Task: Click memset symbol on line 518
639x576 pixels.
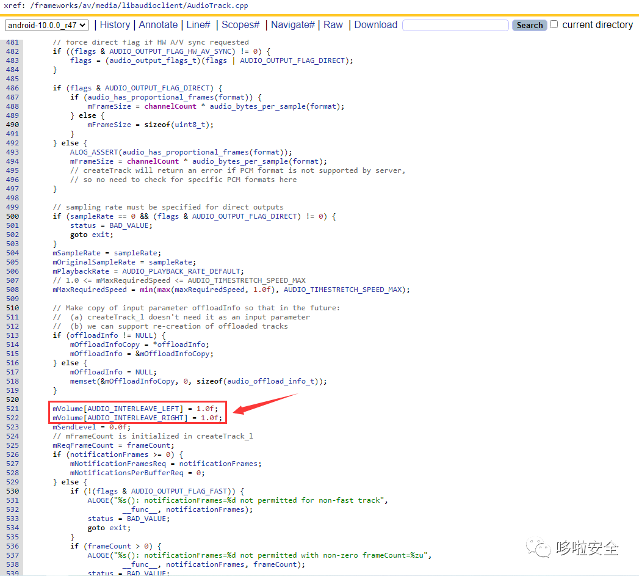Action: [83, 381]
